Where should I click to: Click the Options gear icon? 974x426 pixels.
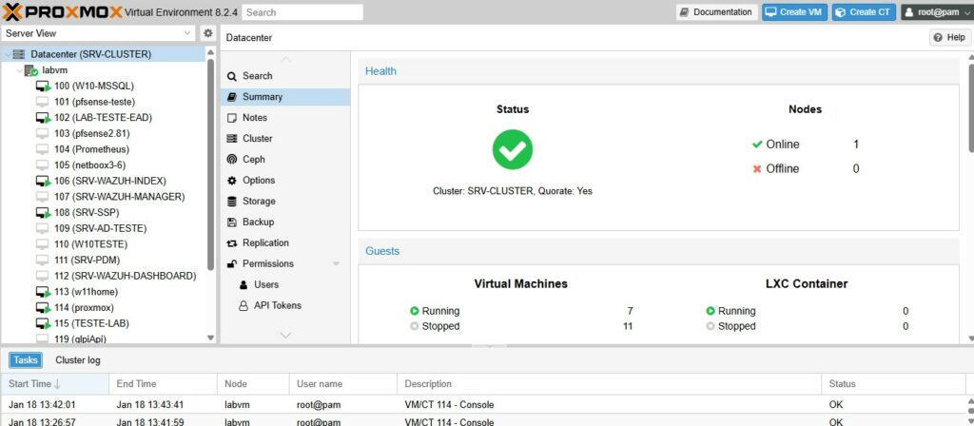click(232, 180)
